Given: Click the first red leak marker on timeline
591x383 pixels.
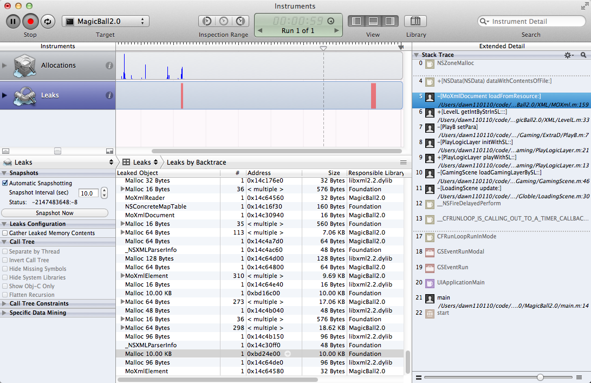Looking at the screenshot, I should [x=182, y=96].
